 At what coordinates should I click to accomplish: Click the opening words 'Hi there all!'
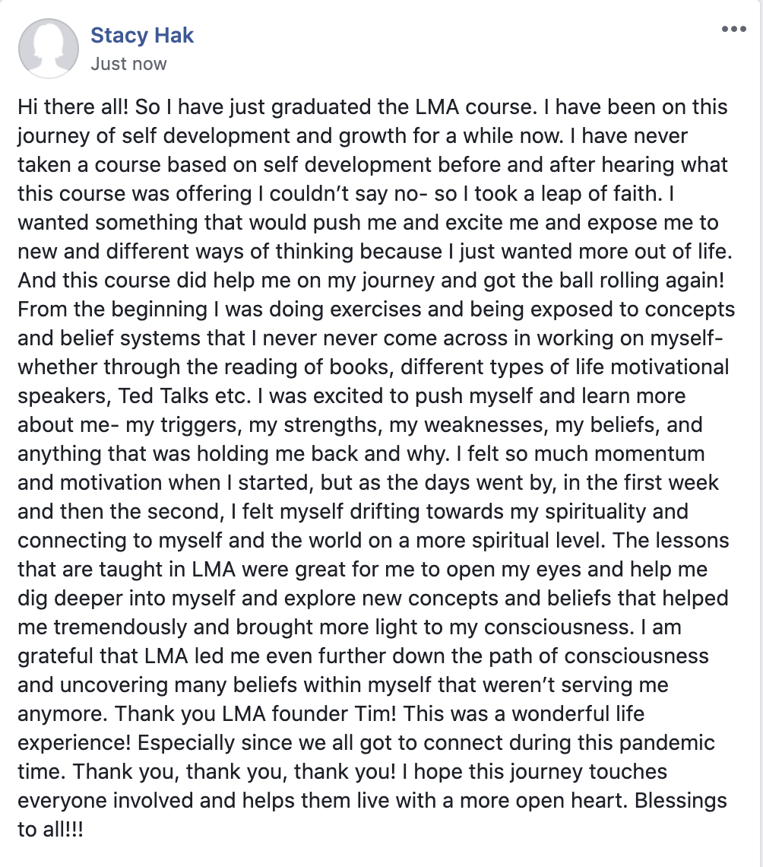point(73,106)
